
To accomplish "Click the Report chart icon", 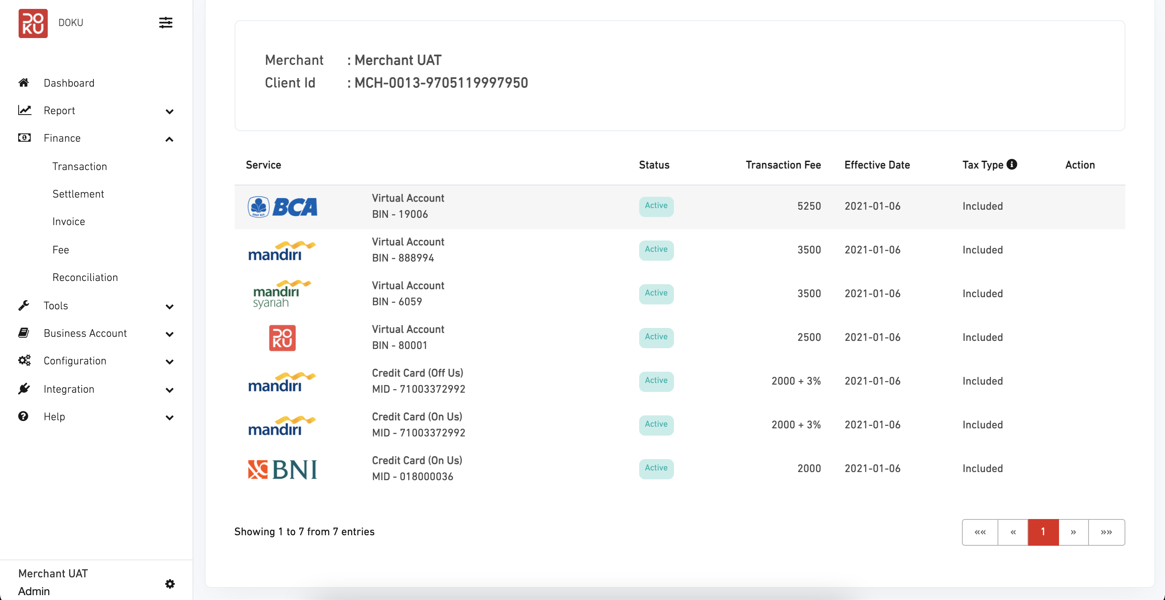I will (24, 110).
